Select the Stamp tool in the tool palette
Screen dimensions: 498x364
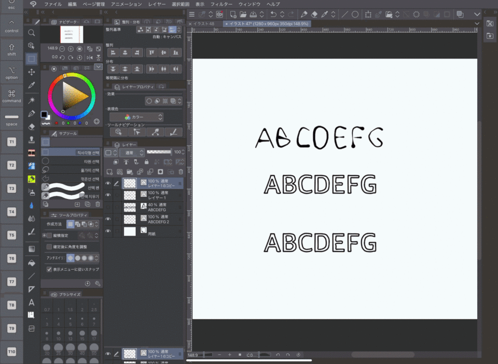coord(32,139)
